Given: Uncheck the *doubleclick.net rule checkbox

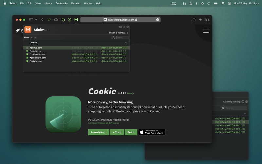Looking at the screenshot, I should click(27, 54).
